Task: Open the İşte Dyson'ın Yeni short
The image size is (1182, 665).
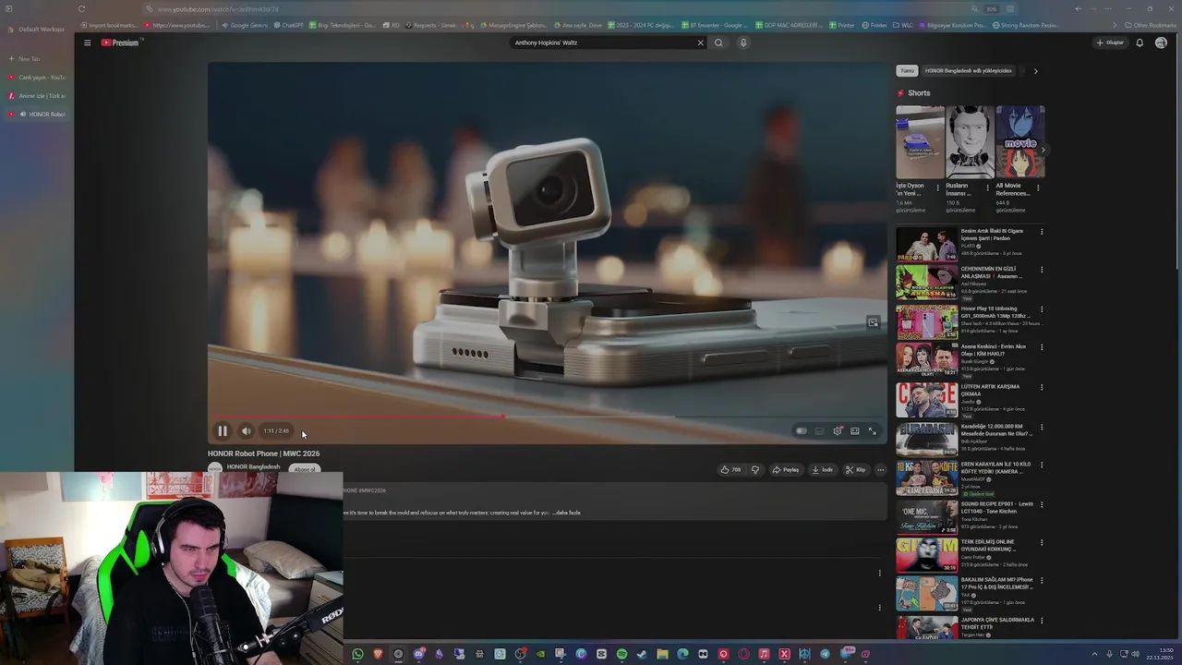Action: (920, 142)
